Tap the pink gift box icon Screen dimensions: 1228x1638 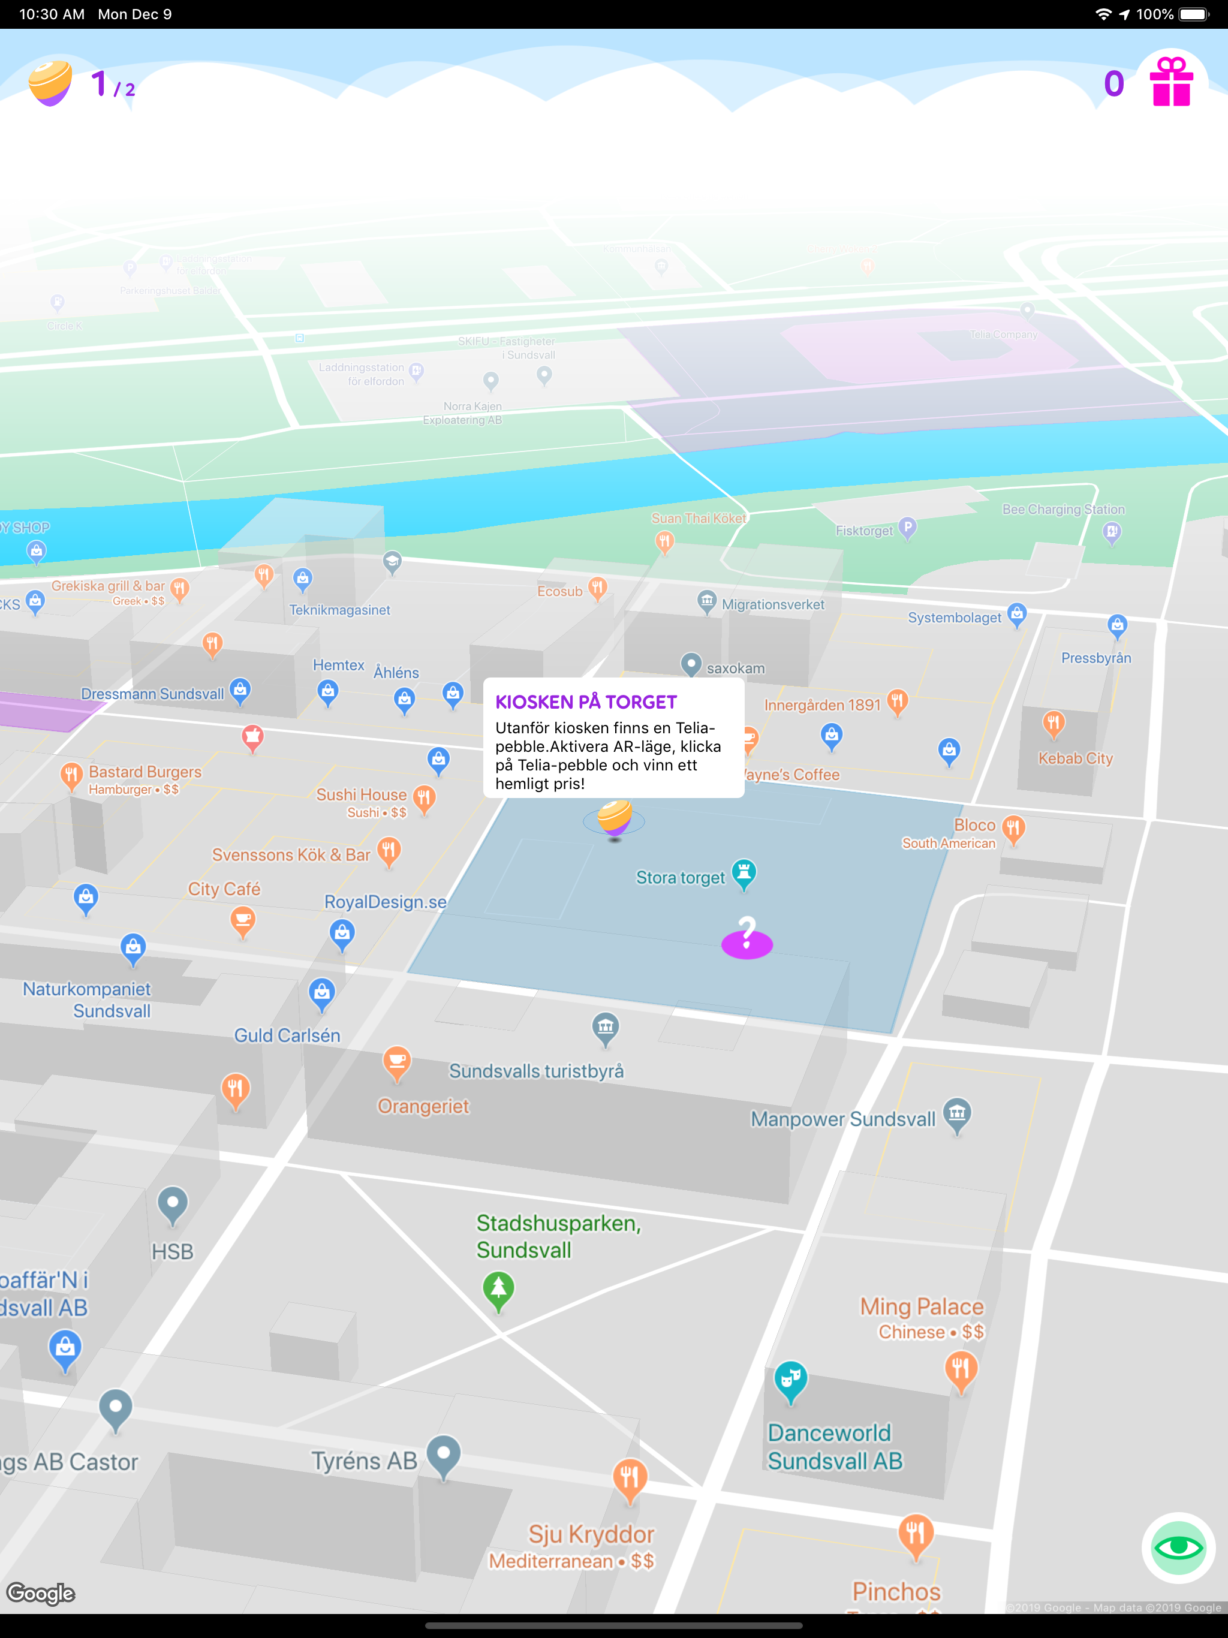tap(1171, 83)
